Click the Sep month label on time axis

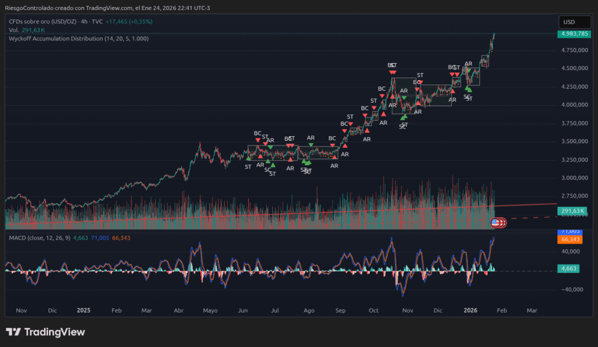(x=340, y=311)
